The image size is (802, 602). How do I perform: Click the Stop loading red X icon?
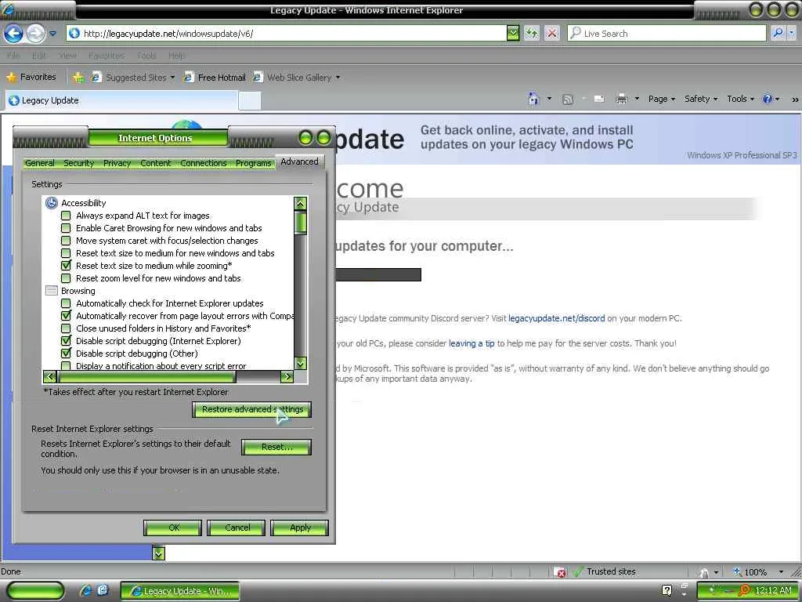click(x=552, y=33)
